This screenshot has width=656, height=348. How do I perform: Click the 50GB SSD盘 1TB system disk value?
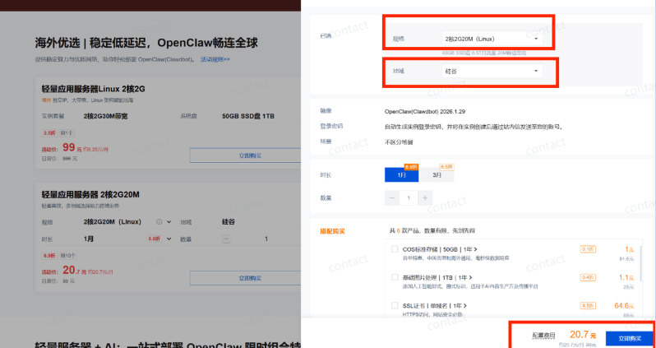pyautogui.click(x=248, y=116)
